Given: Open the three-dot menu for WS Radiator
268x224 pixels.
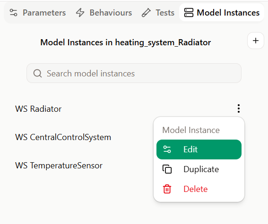Looking at the screenshot, I should pos(239,108).
